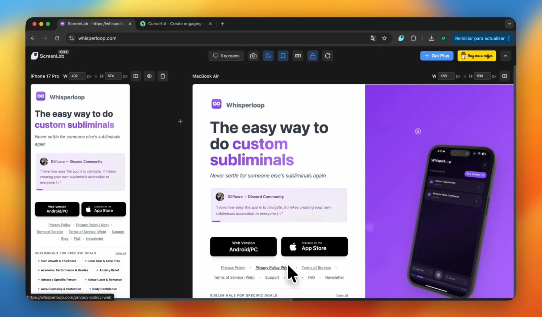The width and height of the screenshot is (542, 317).
Task: Click the iPhone 17 Pro width field
Action: pyautogui.click(x=77, y=76)
